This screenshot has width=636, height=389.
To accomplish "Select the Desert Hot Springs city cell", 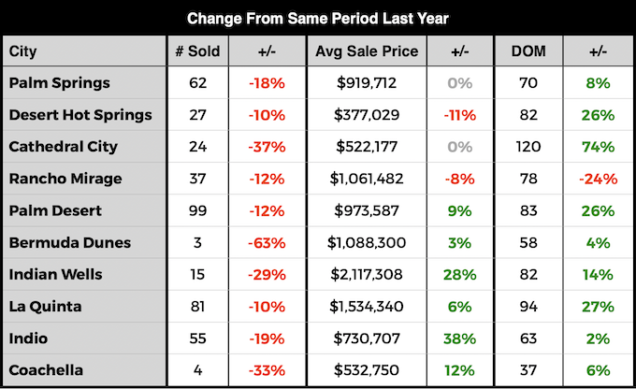I will click(79, 115).
